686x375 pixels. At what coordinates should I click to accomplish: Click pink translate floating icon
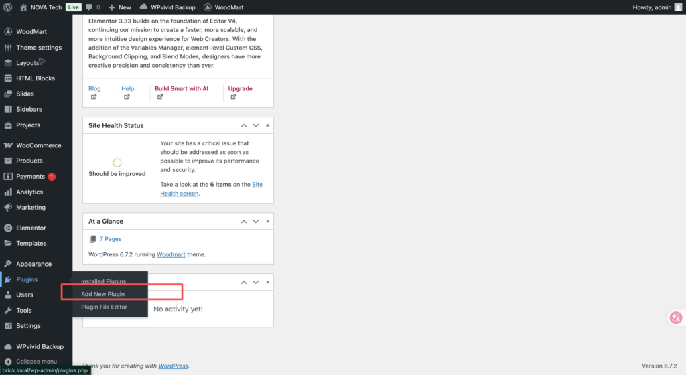pyautogui.click(x=676, y=317)
